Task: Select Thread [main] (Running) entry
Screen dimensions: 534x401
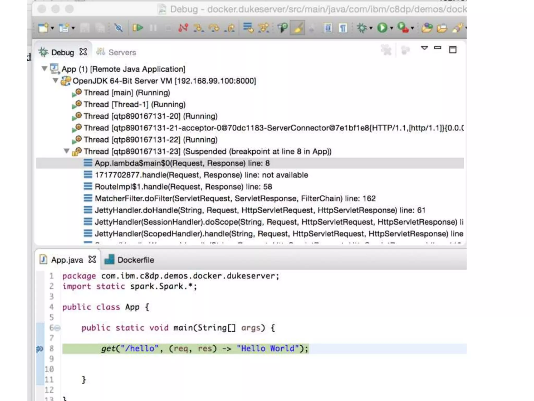Action: click(x=127, y=93)
